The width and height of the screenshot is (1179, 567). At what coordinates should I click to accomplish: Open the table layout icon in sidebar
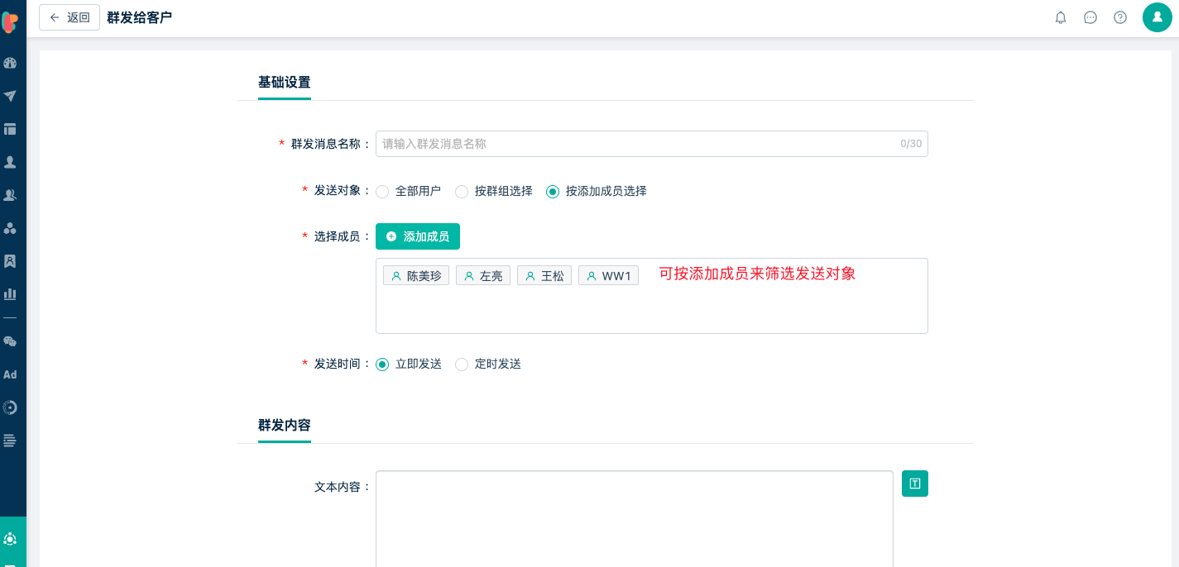[x=10, y=129]
